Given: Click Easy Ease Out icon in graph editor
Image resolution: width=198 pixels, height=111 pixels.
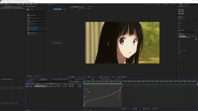Looking at the screenshot, I should (157, 109).
